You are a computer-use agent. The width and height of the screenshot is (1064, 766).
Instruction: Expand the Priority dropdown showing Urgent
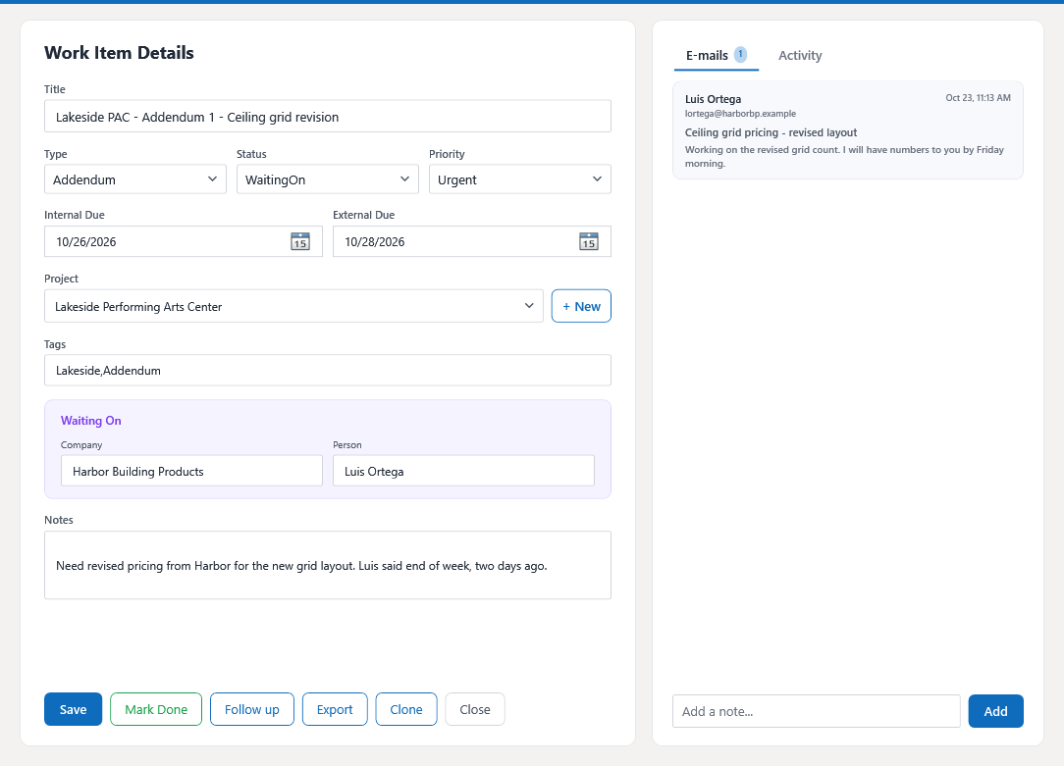click(520, 179)
